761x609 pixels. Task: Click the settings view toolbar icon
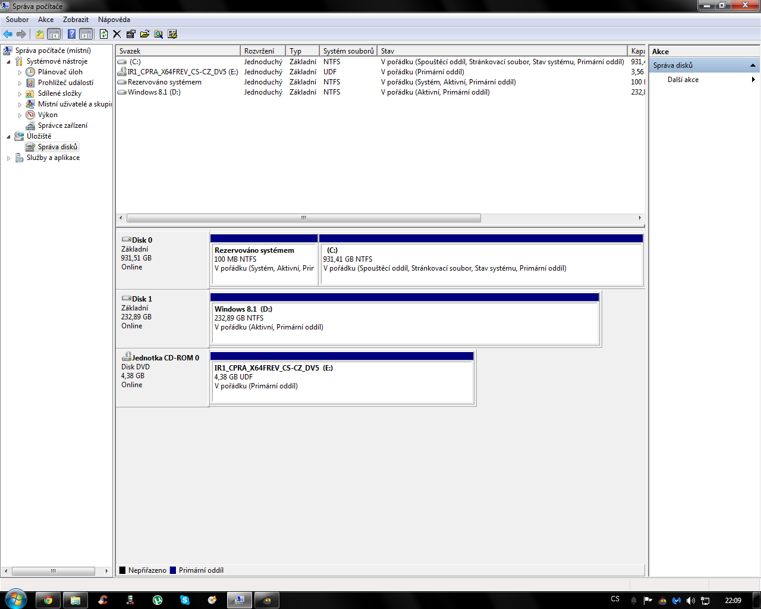pyautogui.click(x=172, y=34)
